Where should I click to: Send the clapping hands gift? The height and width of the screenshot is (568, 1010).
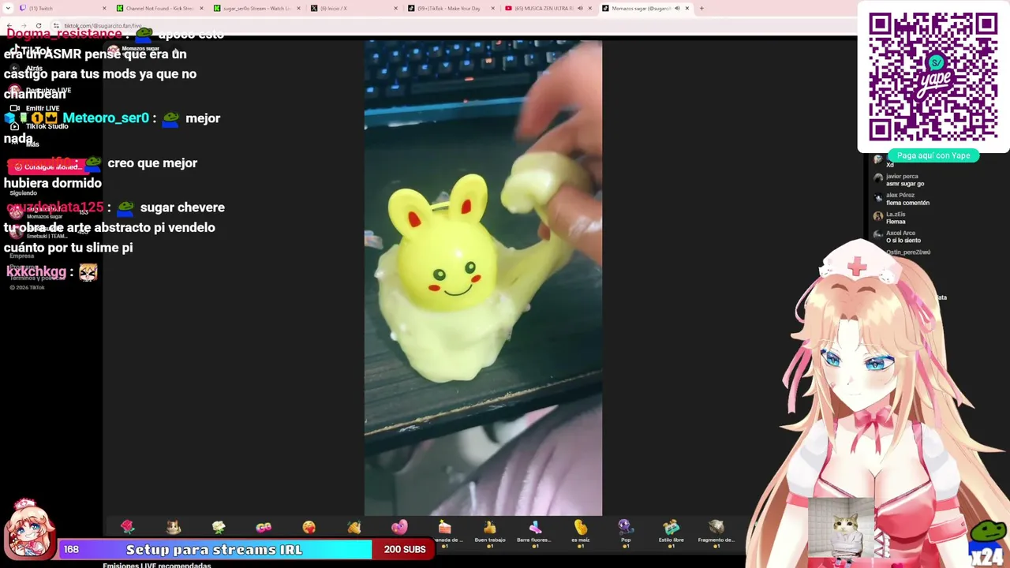tap(354, 529)
